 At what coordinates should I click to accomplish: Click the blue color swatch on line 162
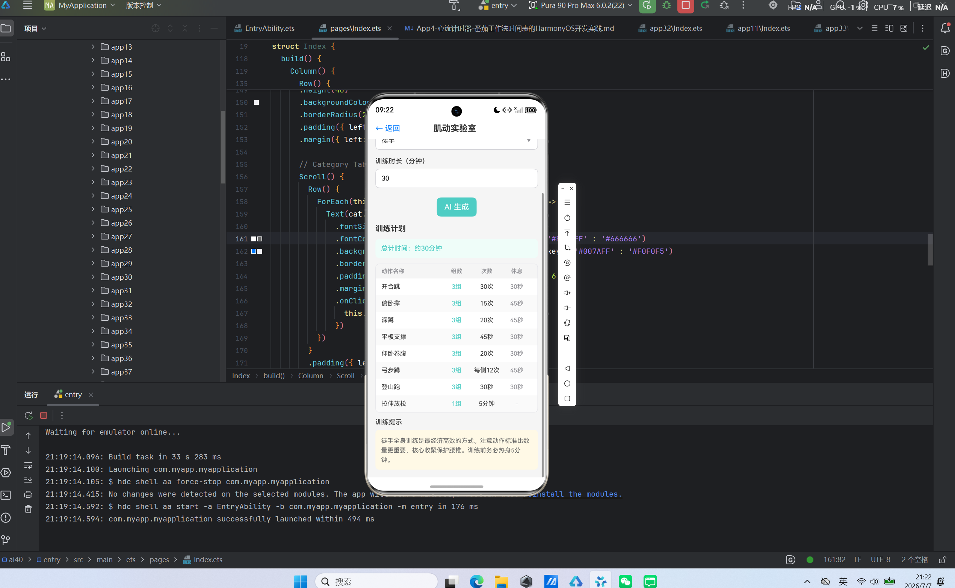254,252
